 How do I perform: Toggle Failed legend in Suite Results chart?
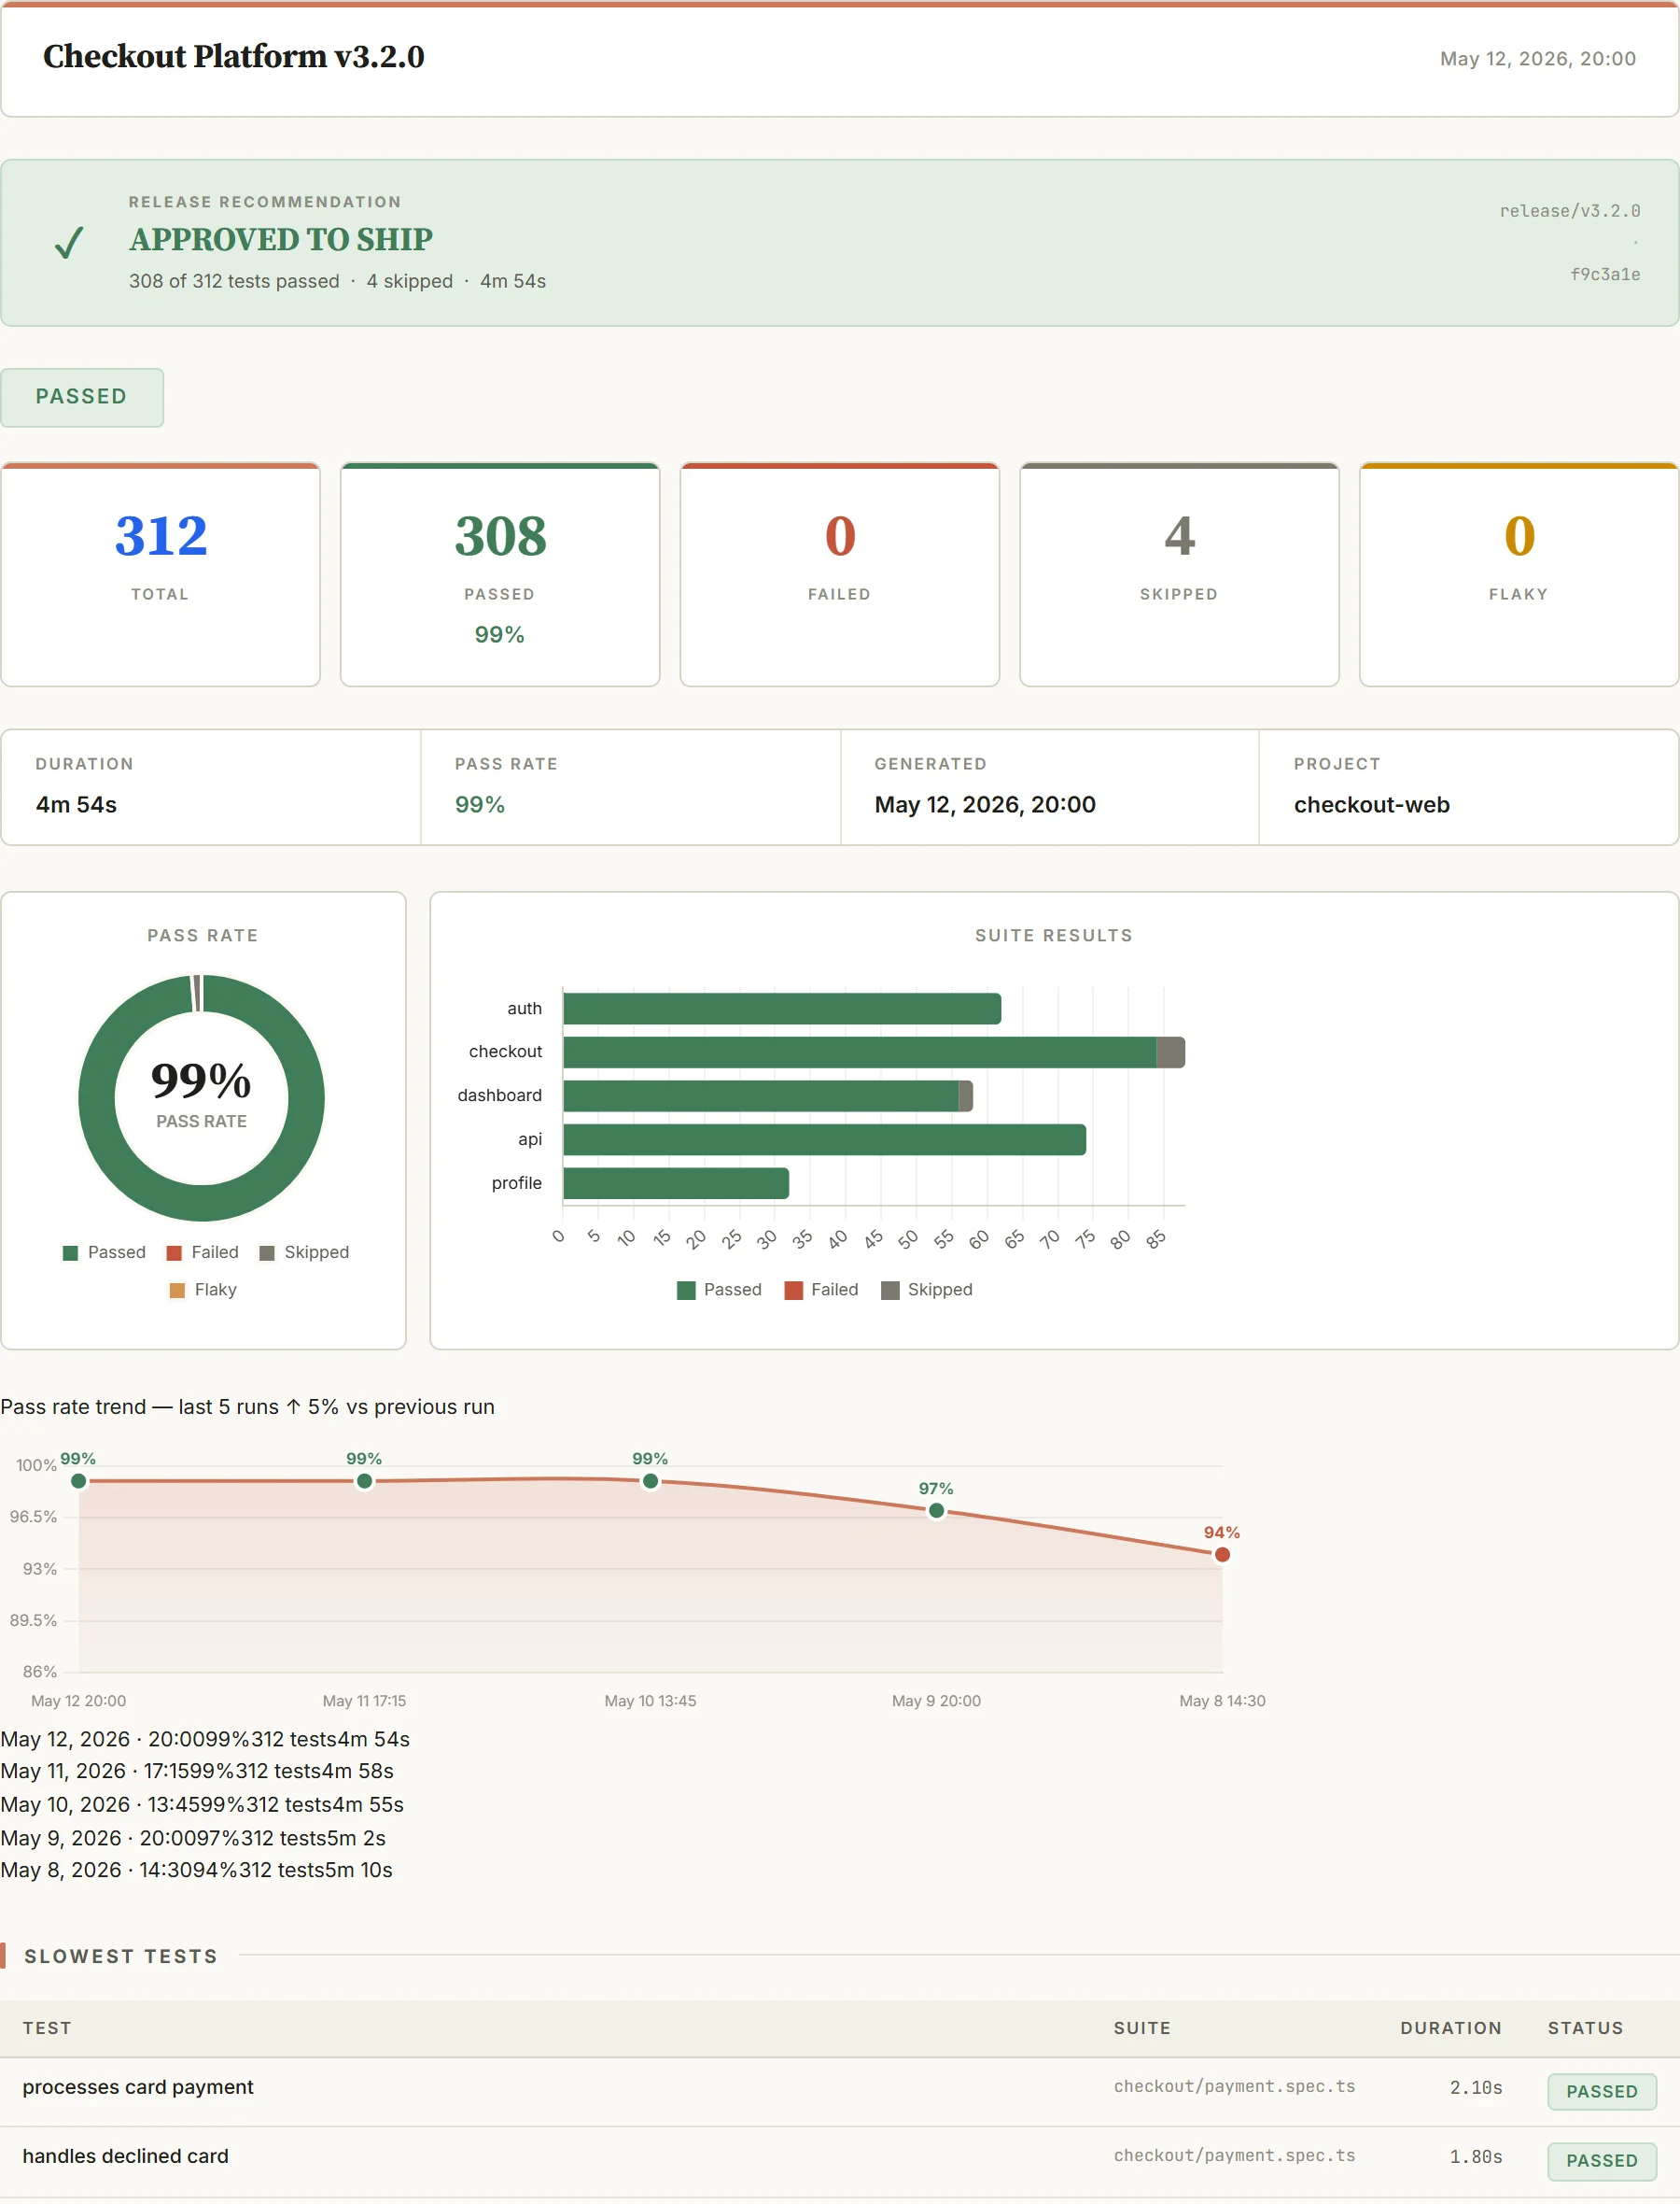822,1291
